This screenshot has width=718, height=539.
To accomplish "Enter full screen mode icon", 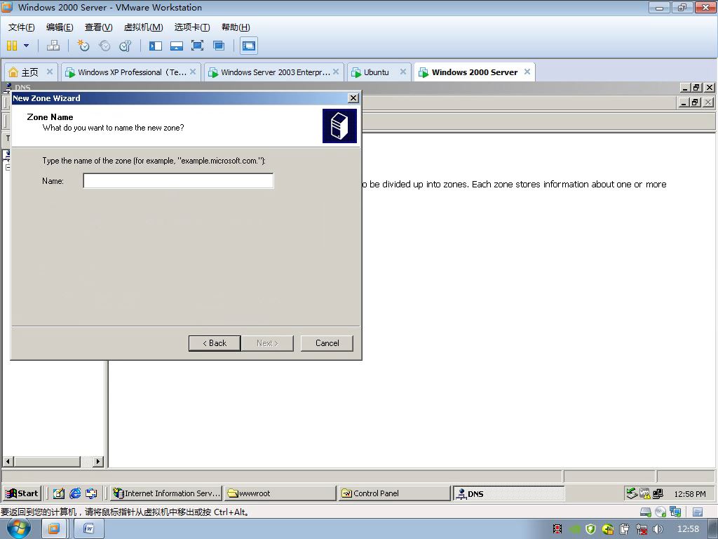I will click(197, 46).
